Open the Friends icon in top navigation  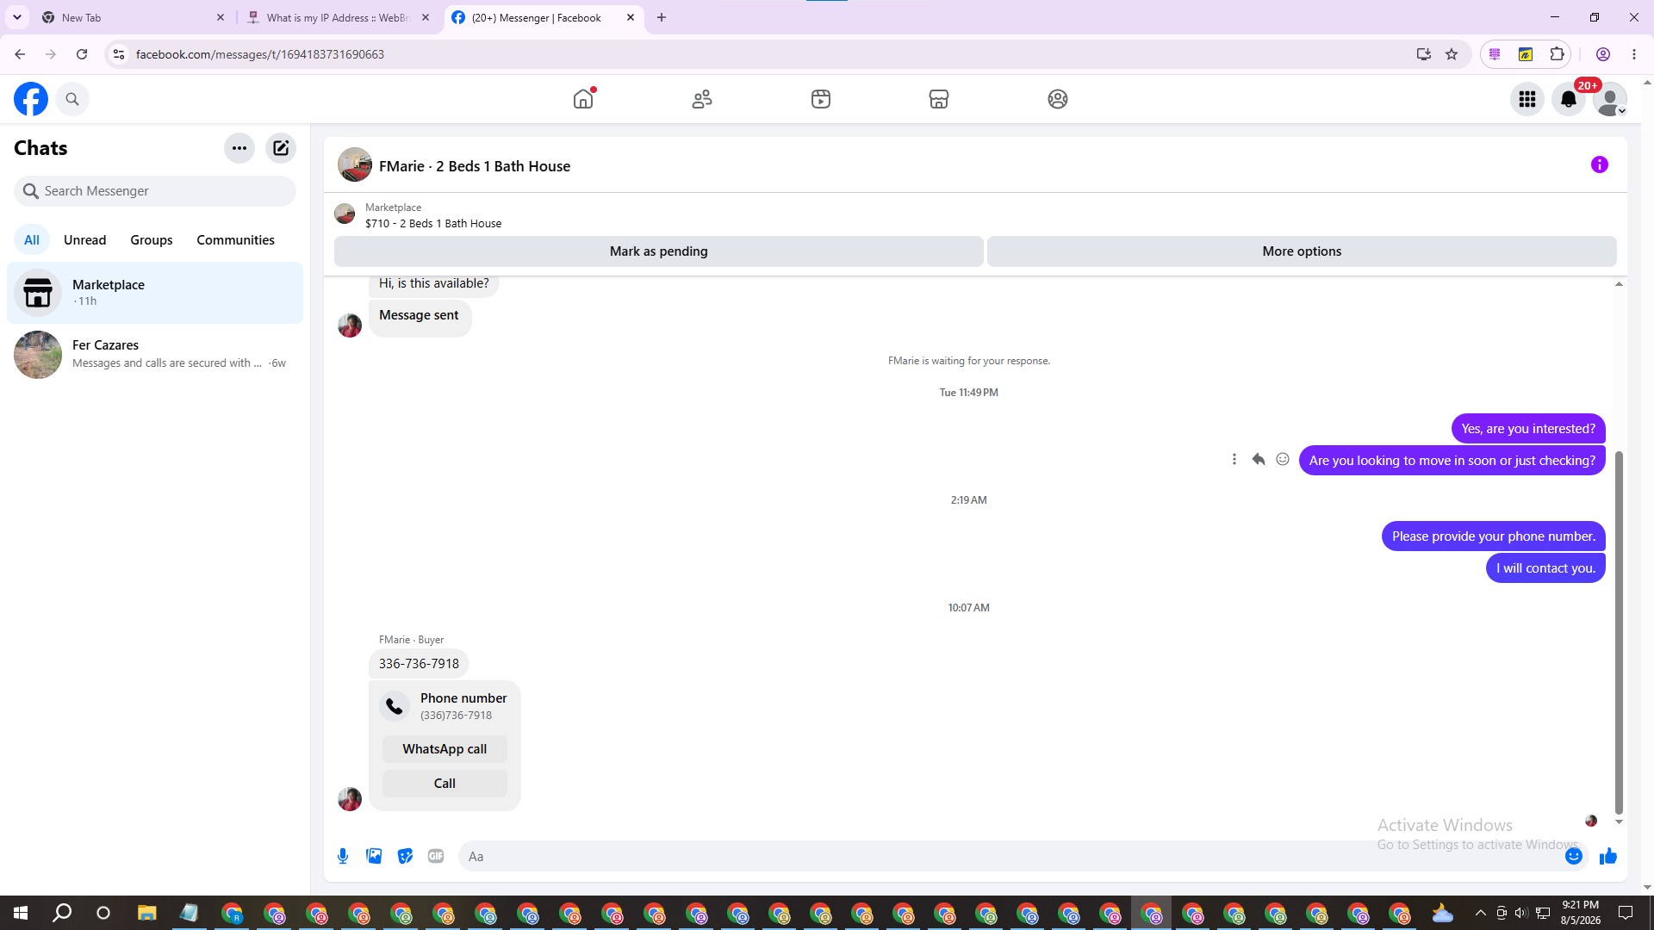[702, 99]
